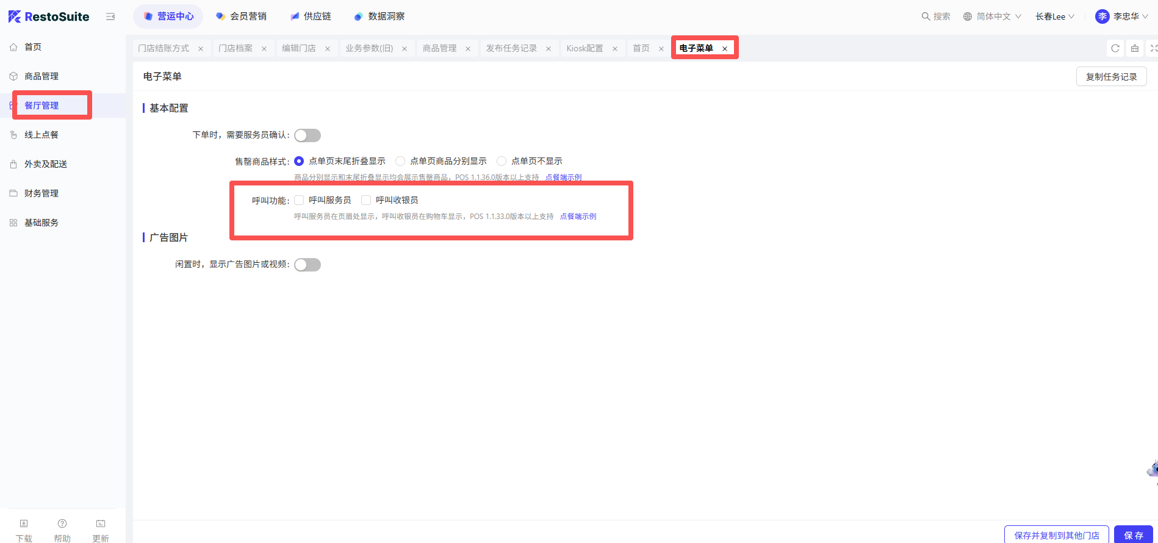Click the 保存 button
This screenshot has height=543, width=1158.
click(1133, 535)
